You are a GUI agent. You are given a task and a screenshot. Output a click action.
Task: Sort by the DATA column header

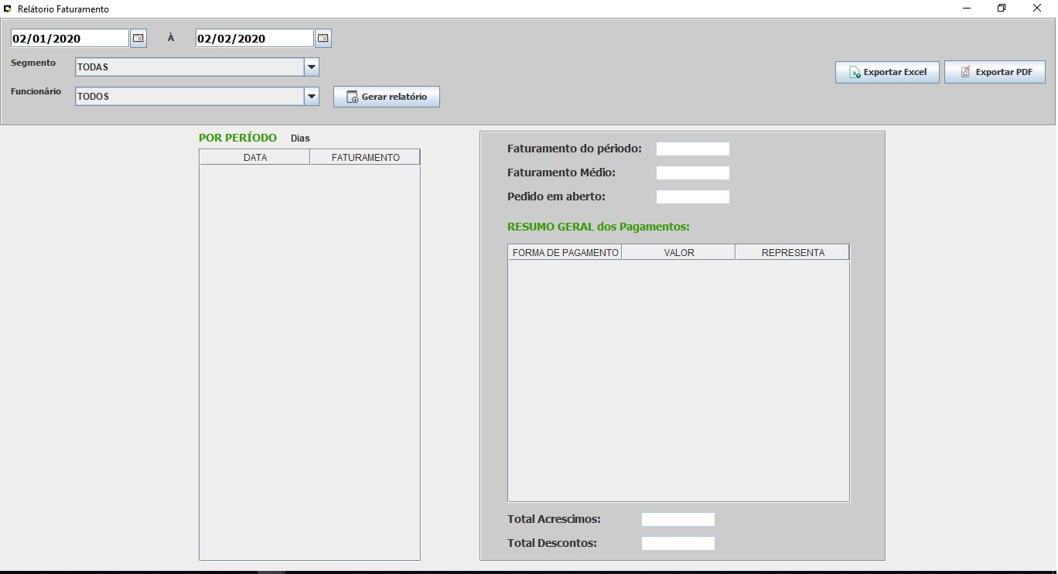pos(254,158)
